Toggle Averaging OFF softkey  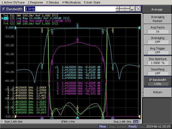157,40
